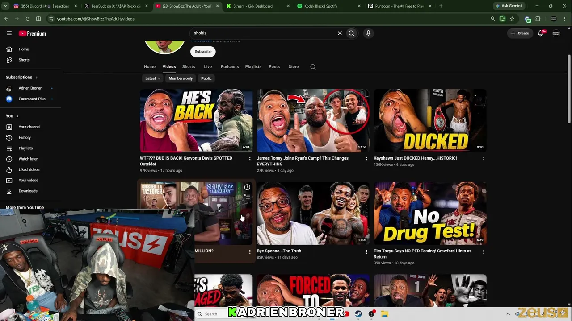572x321 pixels.
Task: Open options menu for James Toney video
Action: click(x=366, y=159)
